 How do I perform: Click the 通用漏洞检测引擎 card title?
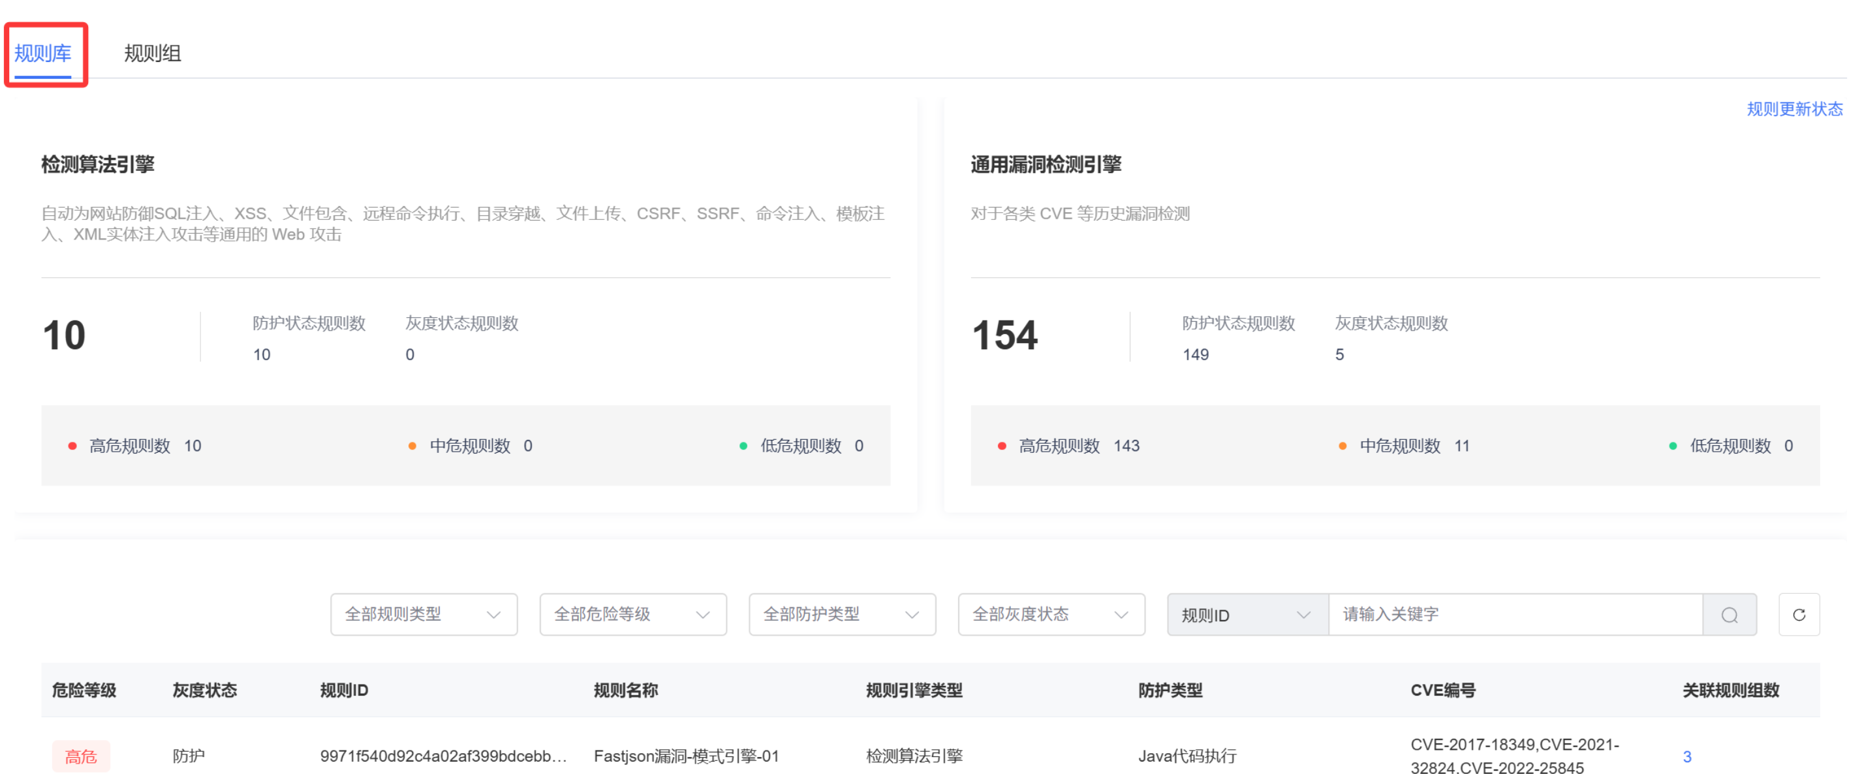(1045, 164)
